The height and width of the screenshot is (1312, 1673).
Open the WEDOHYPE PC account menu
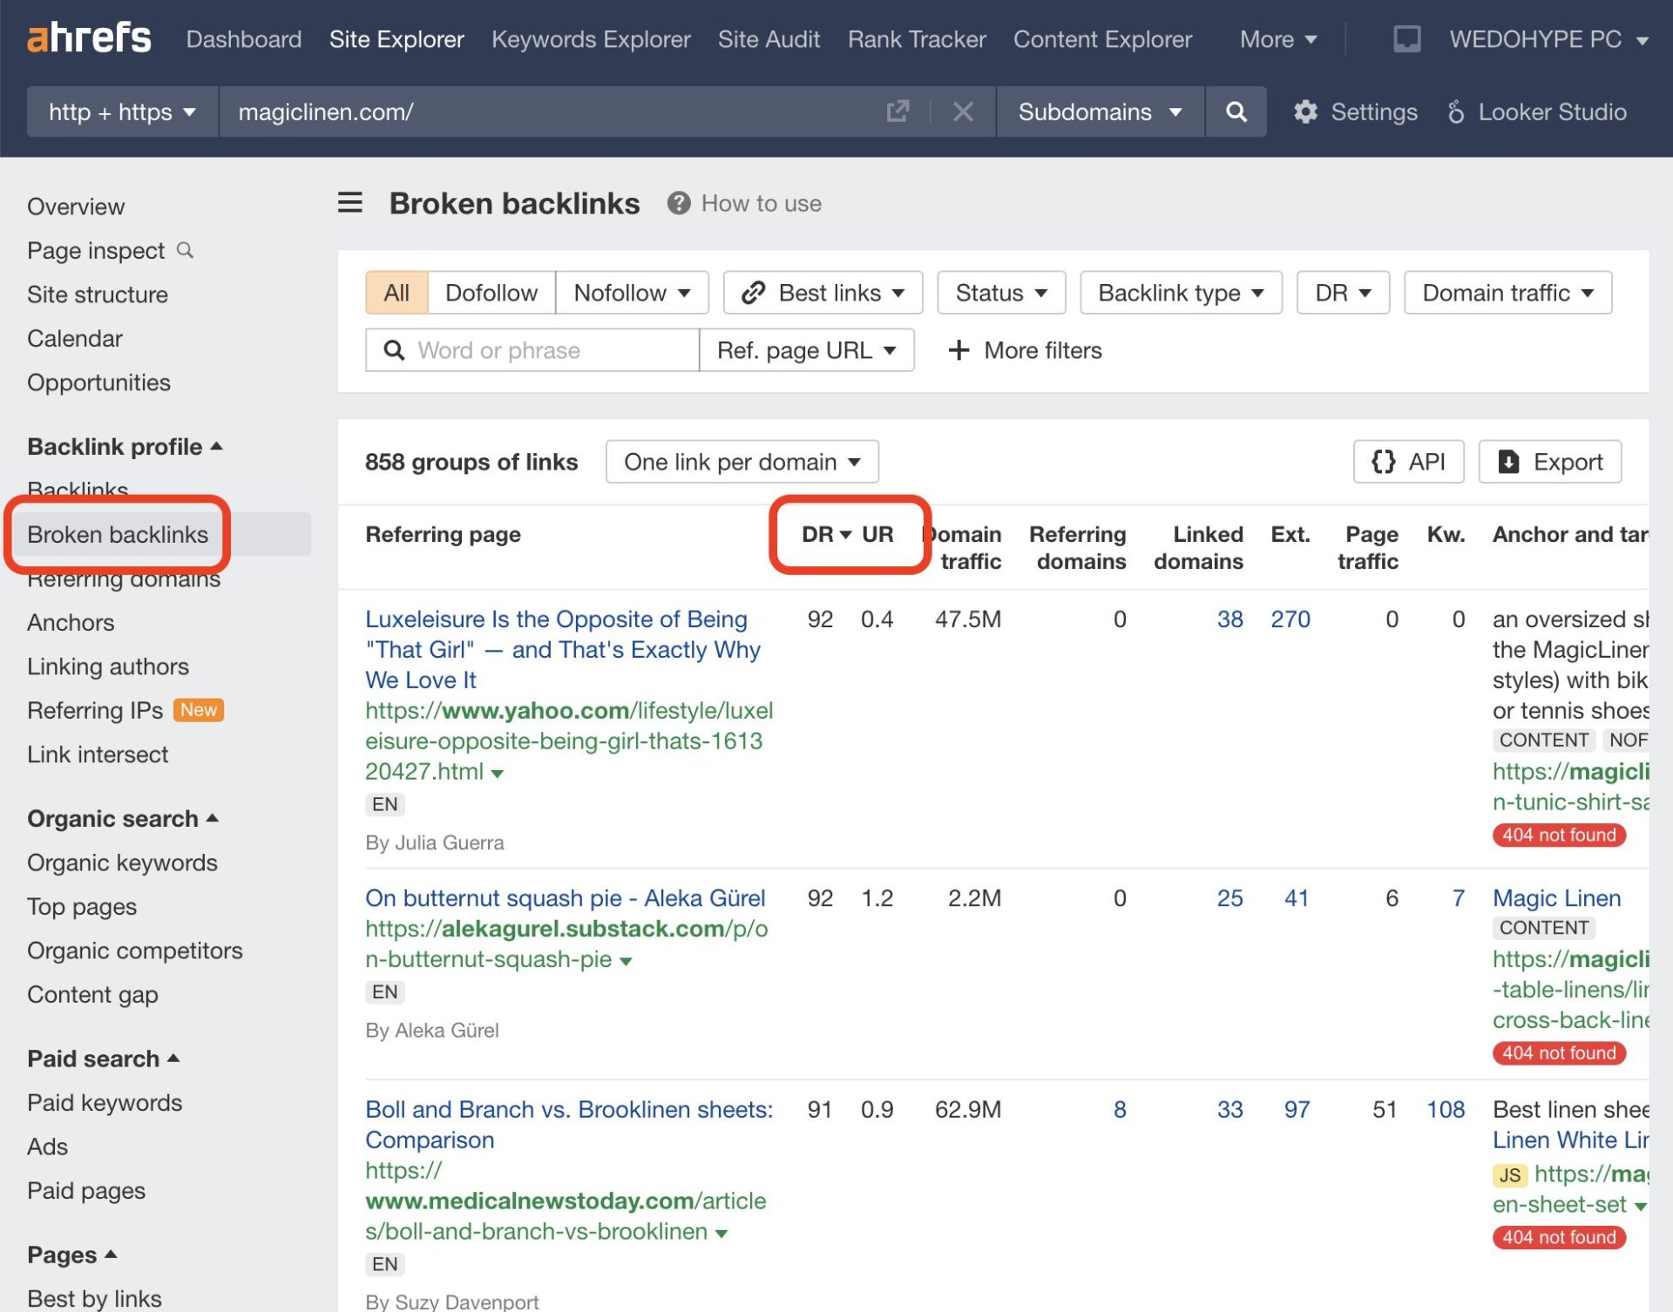pos(1548,39)
